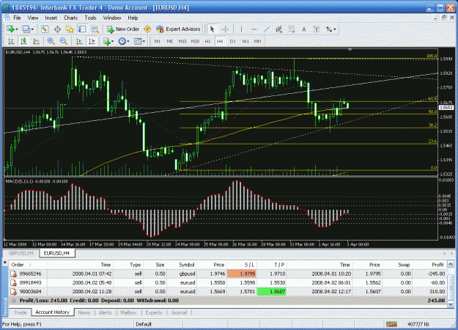Pick the horizontal line drawing tool
Screen dimensions: 458x330
click(x=254, y=29)
